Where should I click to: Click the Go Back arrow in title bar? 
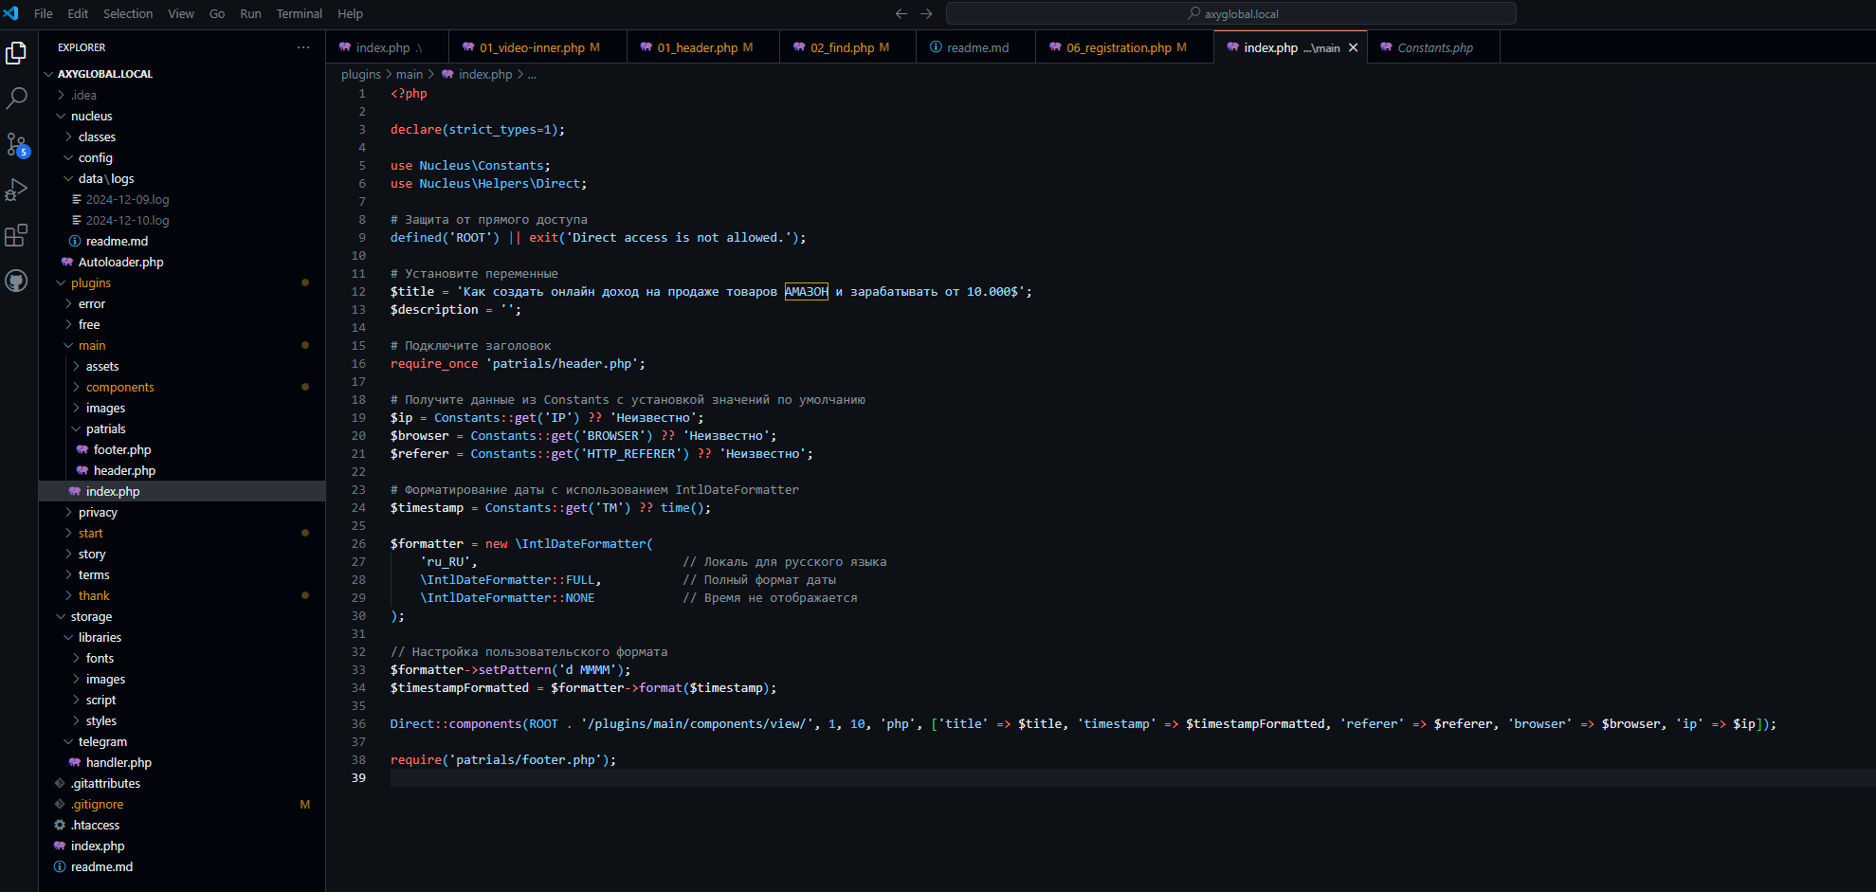(901, 13)
